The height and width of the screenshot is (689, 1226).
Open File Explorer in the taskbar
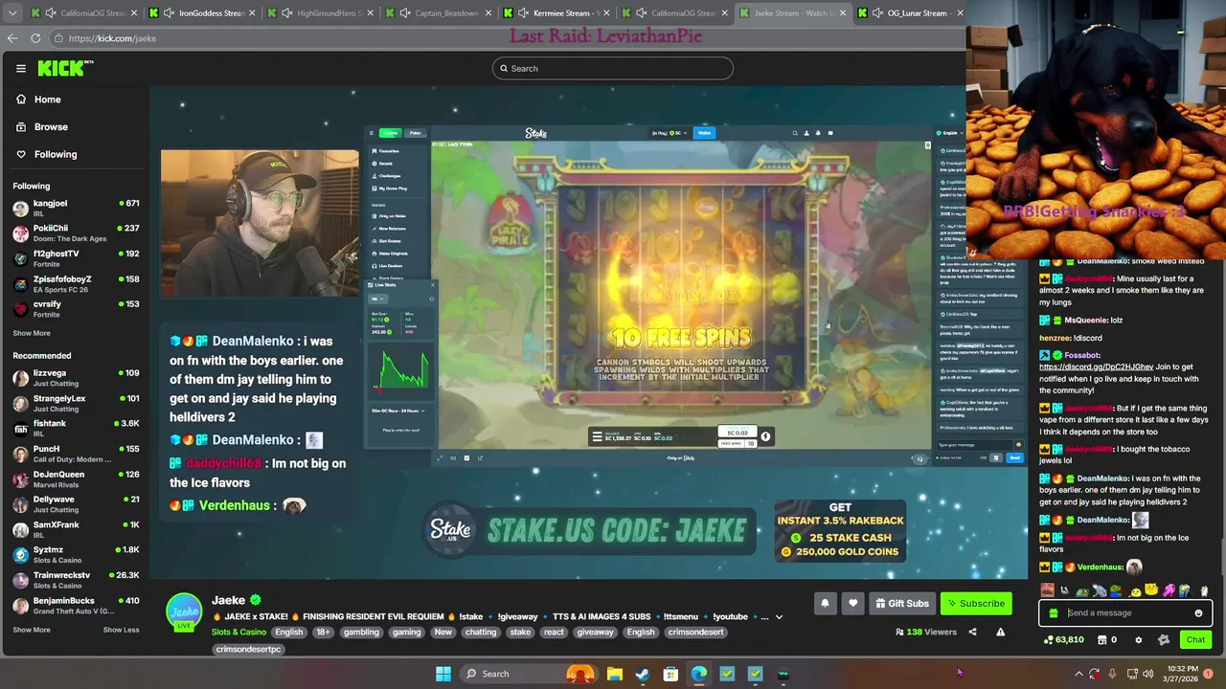tap(614, 674)
